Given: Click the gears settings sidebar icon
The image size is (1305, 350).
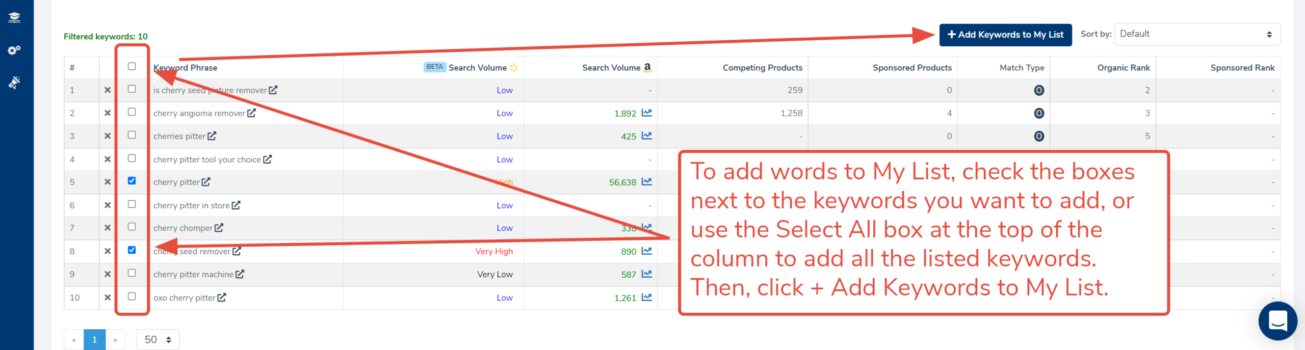Looking at the screenshot, I should pyautogui.click(x=14, y=50).
